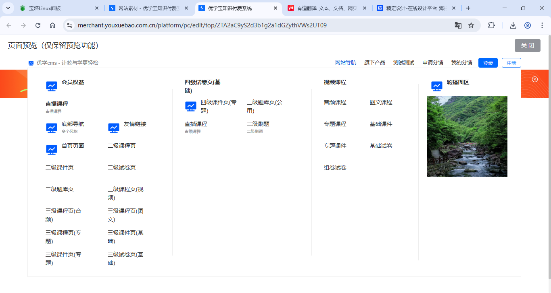Open the tab search dropdown arrow

tap(8, 8)
